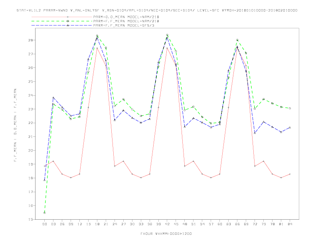Click x-axis forecast hour label 57

tap(211, 224)
